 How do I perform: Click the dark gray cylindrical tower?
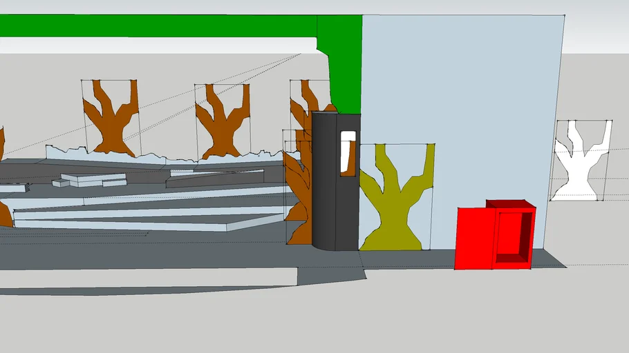pyautogui.click(x=335, y=181)
